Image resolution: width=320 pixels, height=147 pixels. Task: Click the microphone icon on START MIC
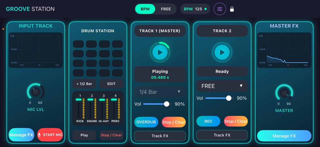coord(39,135)
